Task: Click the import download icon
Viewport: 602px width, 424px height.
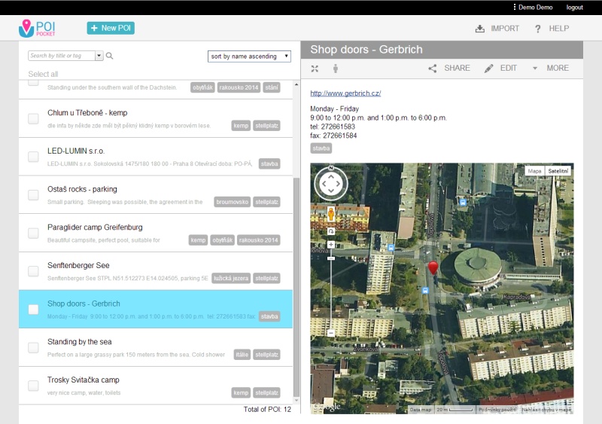Action: (480, 29)
